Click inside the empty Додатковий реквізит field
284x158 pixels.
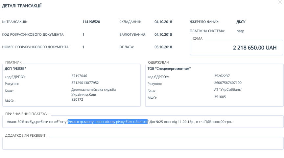(143, 143)
